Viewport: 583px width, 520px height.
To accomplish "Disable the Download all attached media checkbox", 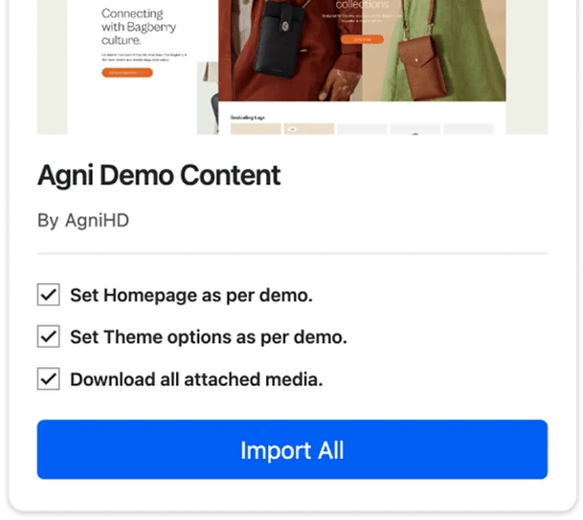I will 48,379.
